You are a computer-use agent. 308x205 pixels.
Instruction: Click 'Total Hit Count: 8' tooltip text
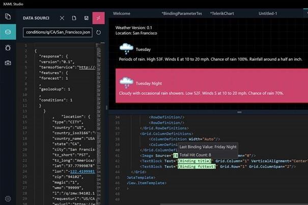point(195,155)
